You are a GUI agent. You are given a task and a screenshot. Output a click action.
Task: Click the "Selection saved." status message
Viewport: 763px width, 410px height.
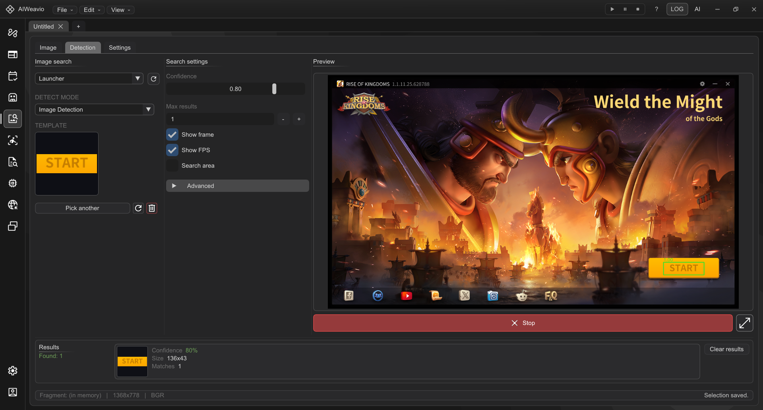click(x=726, y=395)
